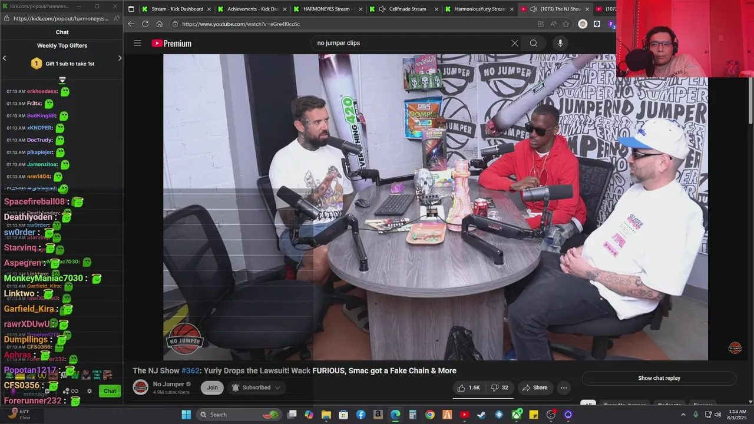Switch to the HarmoniousYuriy Stream tab
The height and width of the screenshot is (424, 754).
tap(478, 9)
